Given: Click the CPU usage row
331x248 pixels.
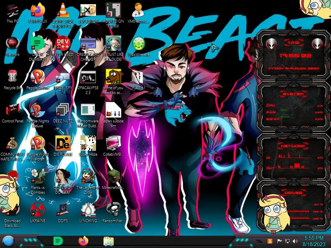Looking at the screenshot, I should (x=294, y=106).
